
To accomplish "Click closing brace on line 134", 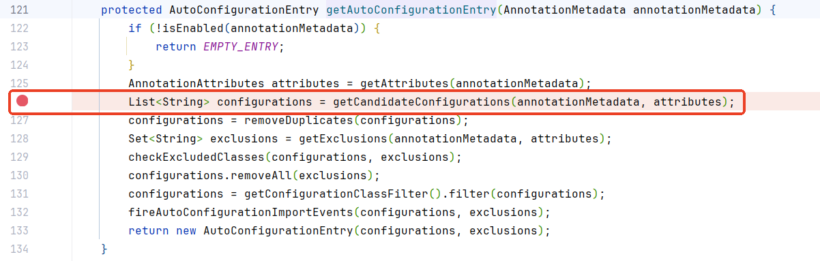I will point(104,249).
